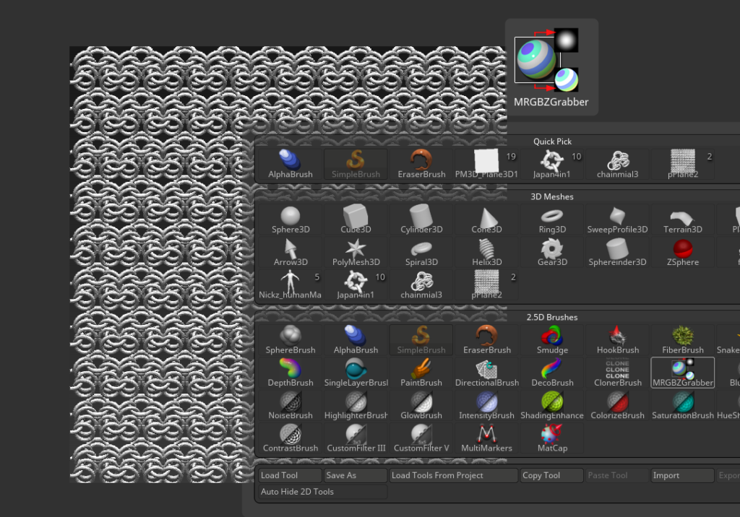Pick Japan4in1 in 3D Meshes
This screenshot has height=517, width=740.
pos(356,285)
